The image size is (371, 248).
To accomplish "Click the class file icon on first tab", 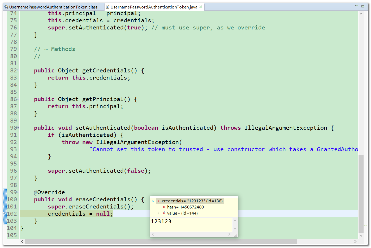I will (x=6, y=7).
